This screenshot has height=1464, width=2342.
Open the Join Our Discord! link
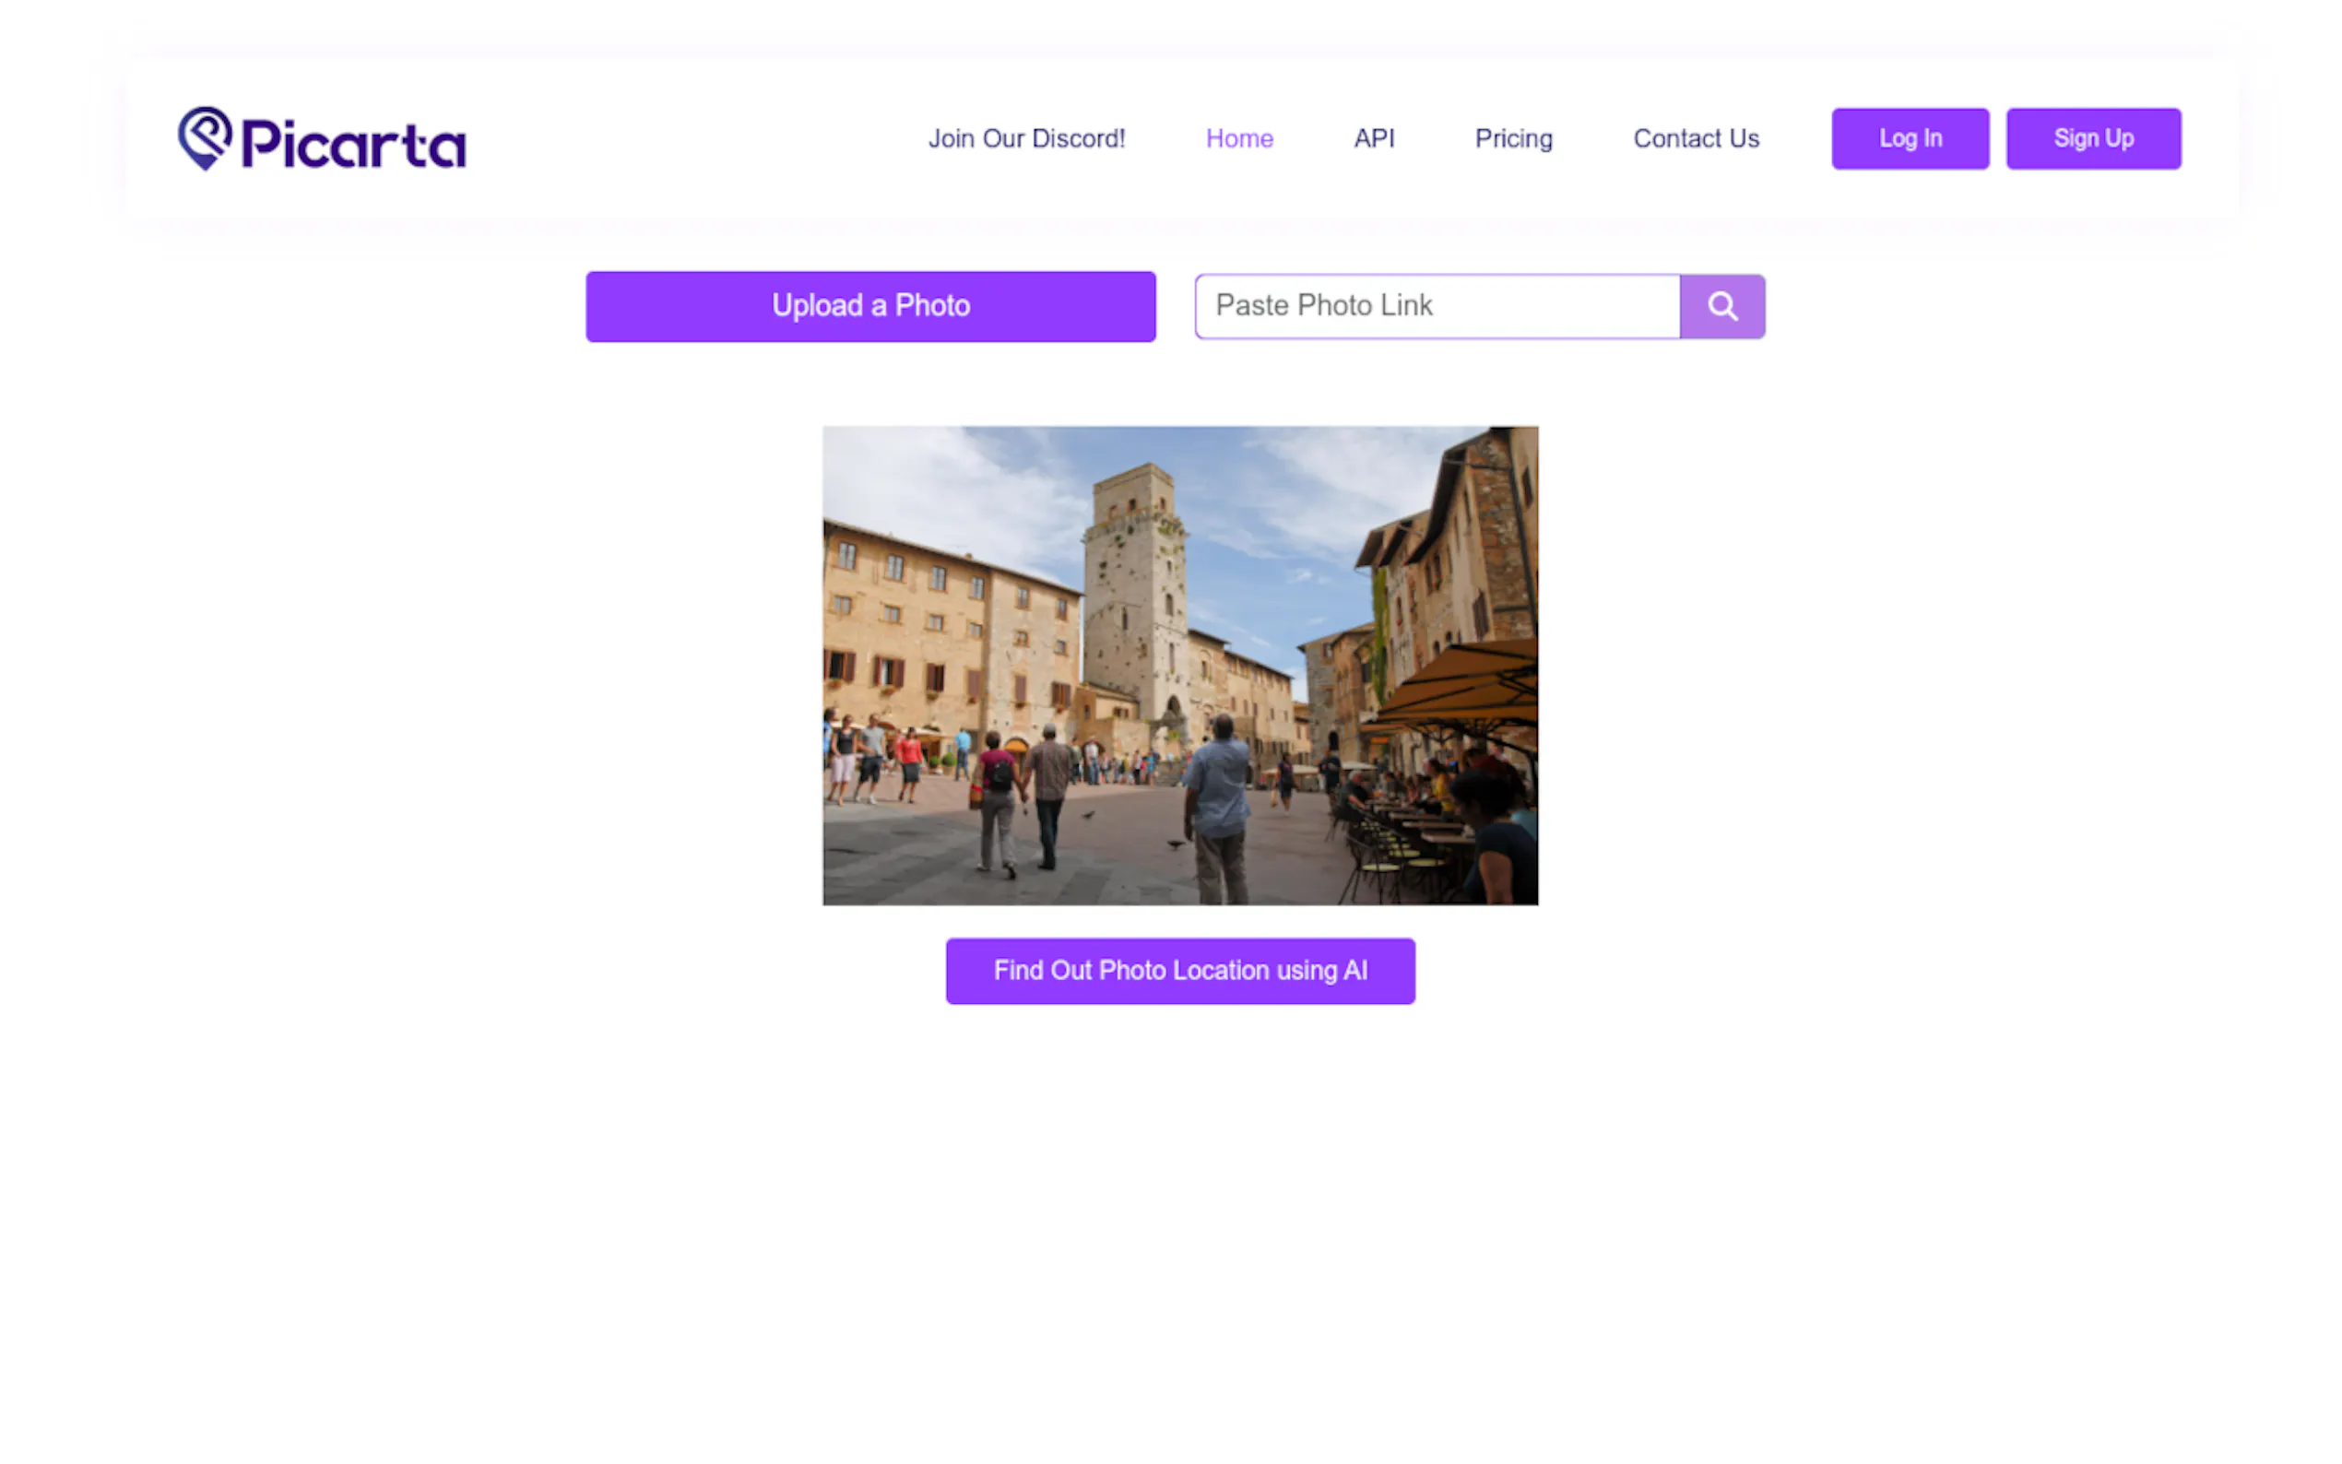point(1026,138)
